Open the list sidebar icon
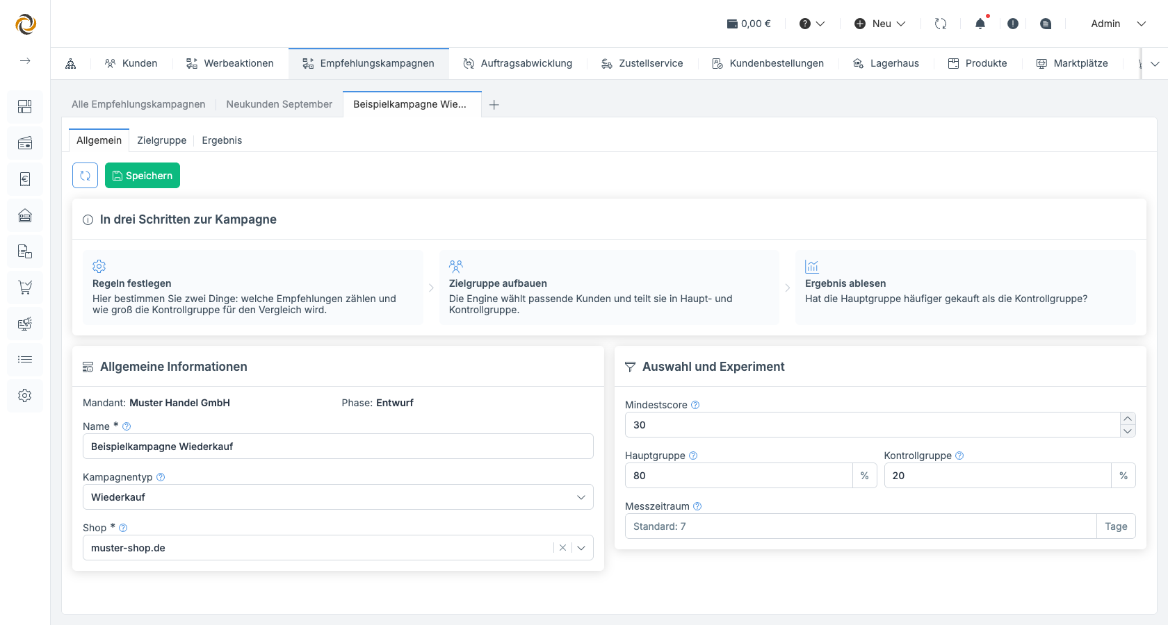This screenshot has width=1168, height=625. [x=25, y=360]
